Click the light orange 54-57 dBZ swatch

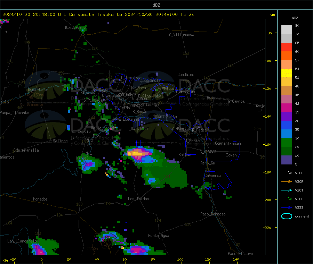(x=287, y=65)
